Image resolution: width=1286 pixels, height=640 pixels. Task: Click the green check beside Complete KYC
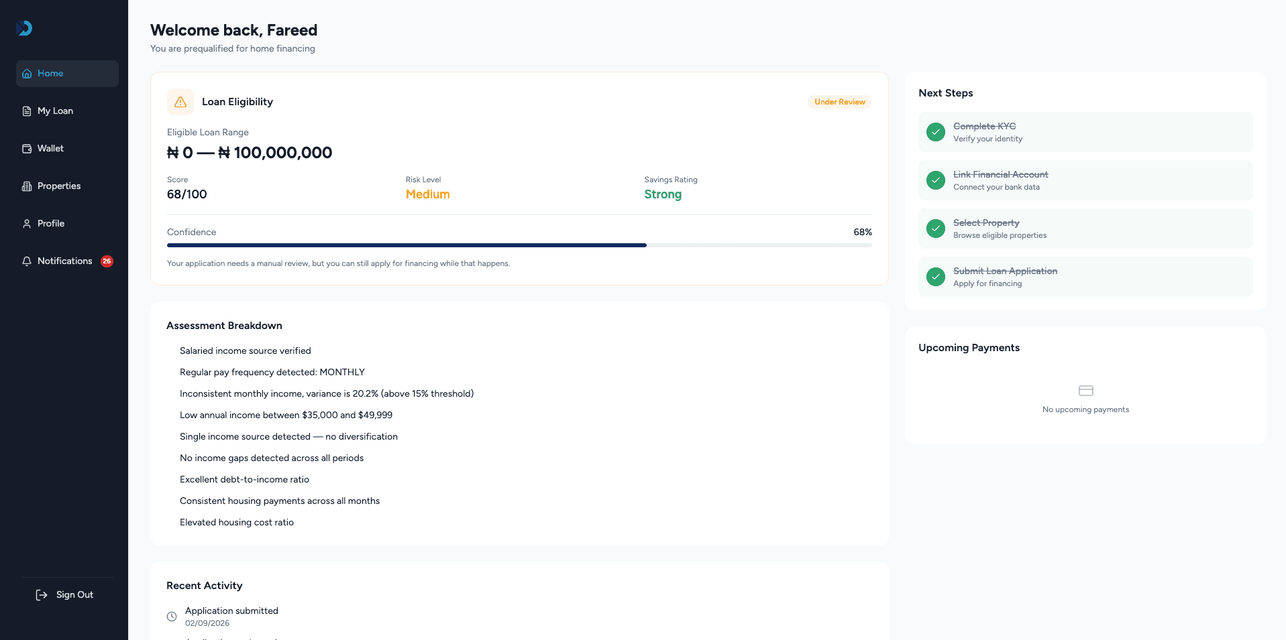(x=936, y=132)
